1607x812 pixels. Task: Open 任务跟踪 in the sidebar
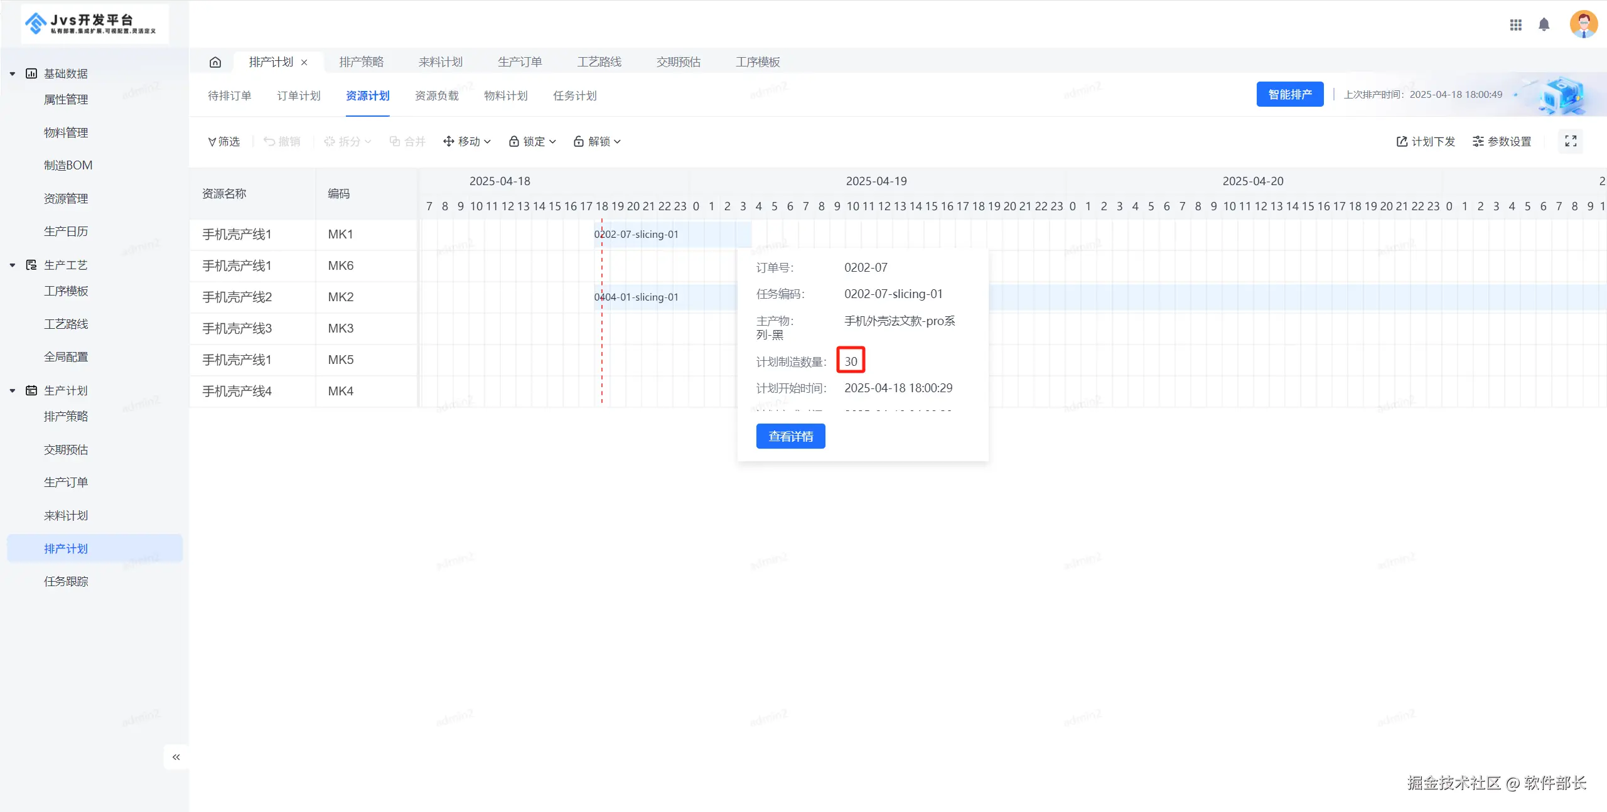pyautogui.click(x=66, y=582)
